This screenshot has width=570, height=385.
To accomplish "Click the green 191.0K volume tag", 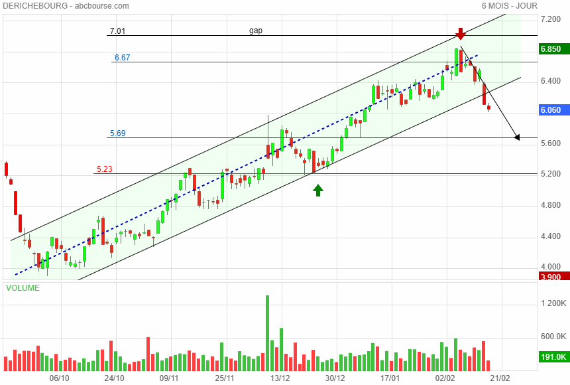I will click(554, 357).
